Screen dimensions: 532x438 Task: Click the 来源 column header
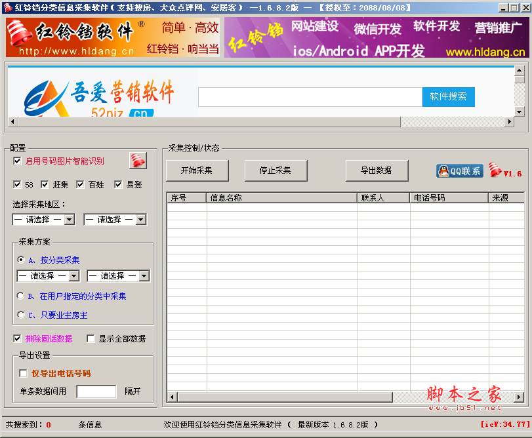pos(506,197)
